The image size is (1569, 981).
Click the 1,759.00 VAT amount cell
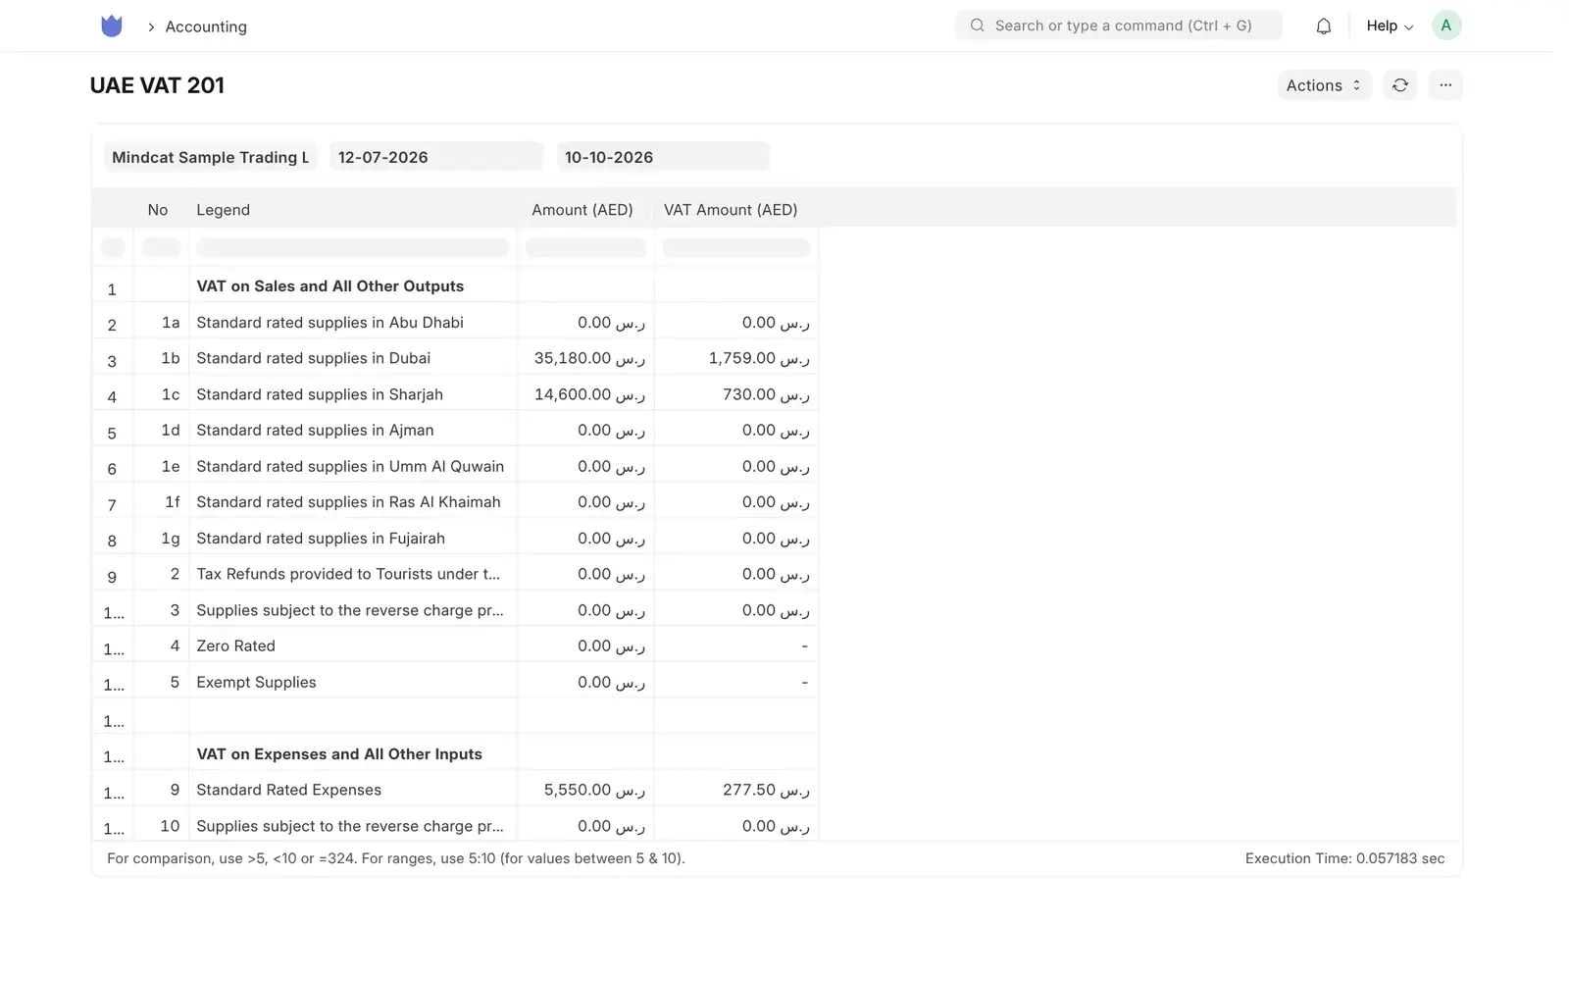coord(736,358)
